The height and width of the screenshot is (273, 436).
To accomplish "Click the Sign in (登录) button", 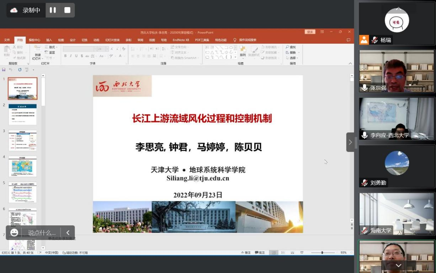I will click(310, 32).
